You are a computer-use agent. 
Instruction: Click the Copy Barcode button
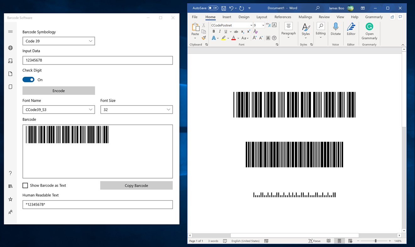[x=136, y=185]
